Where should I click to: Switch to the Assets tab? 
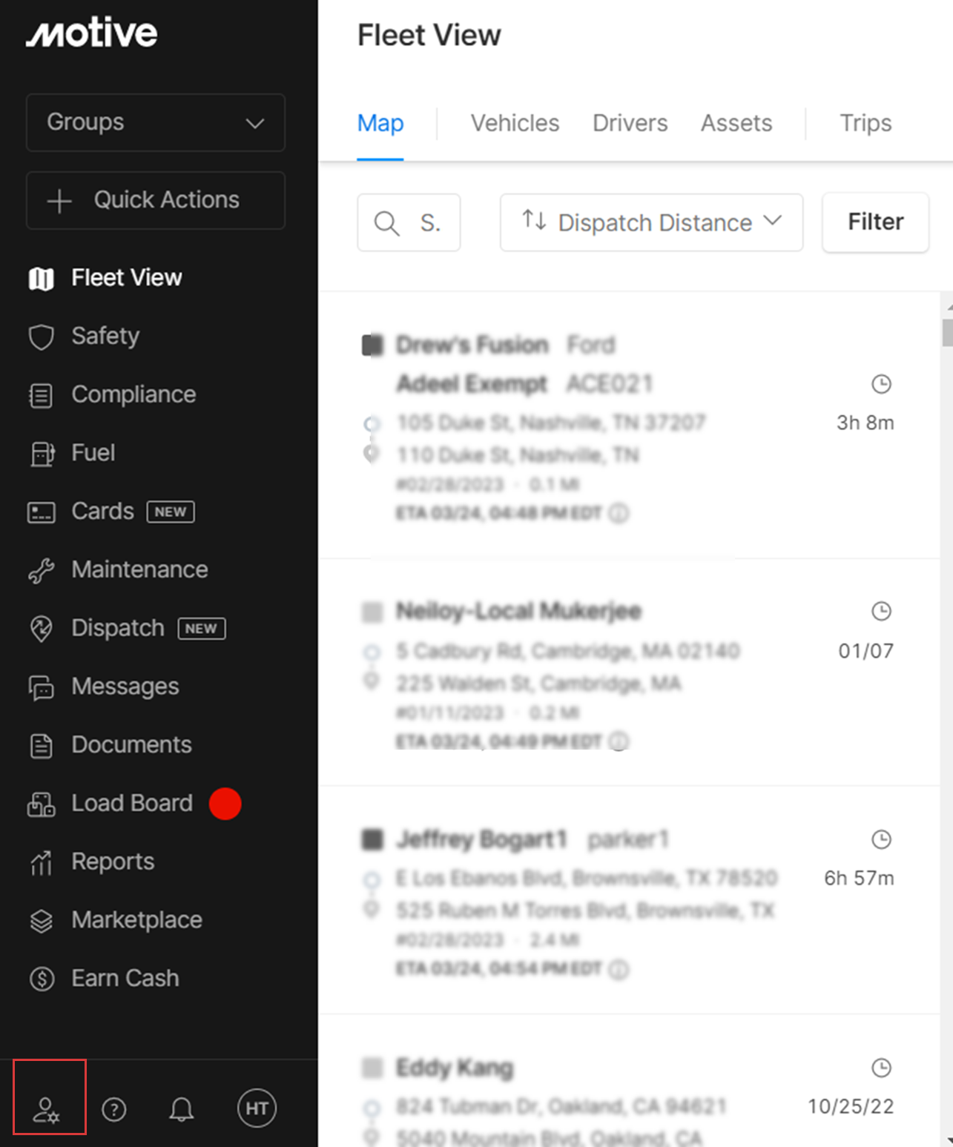[736, 123]
